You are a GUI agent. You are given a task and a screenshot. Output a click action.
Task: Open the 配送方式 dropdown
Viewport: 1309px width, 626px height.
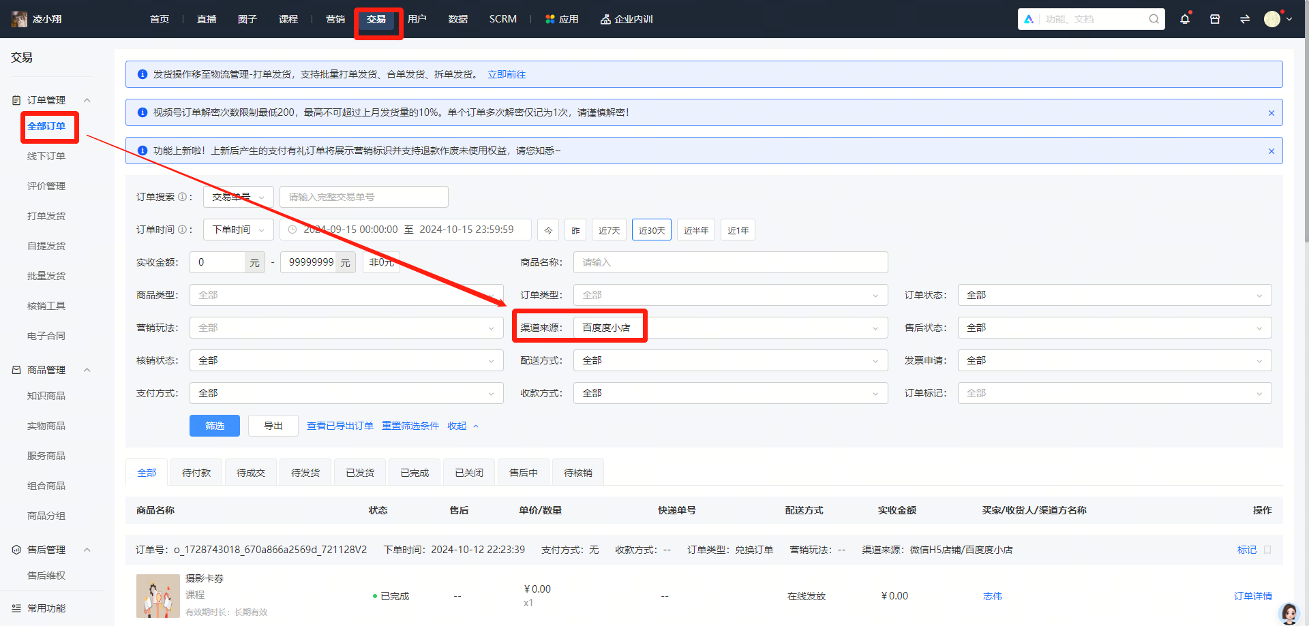click(731, 360)
